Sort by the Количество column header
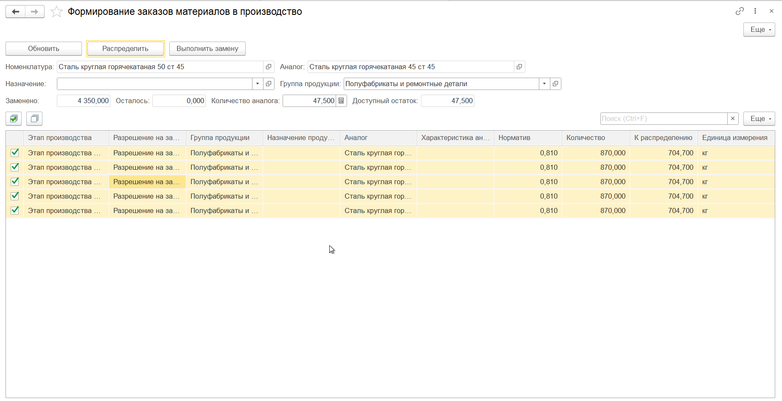The image size is (782, 401). click(x=595, y=138)
